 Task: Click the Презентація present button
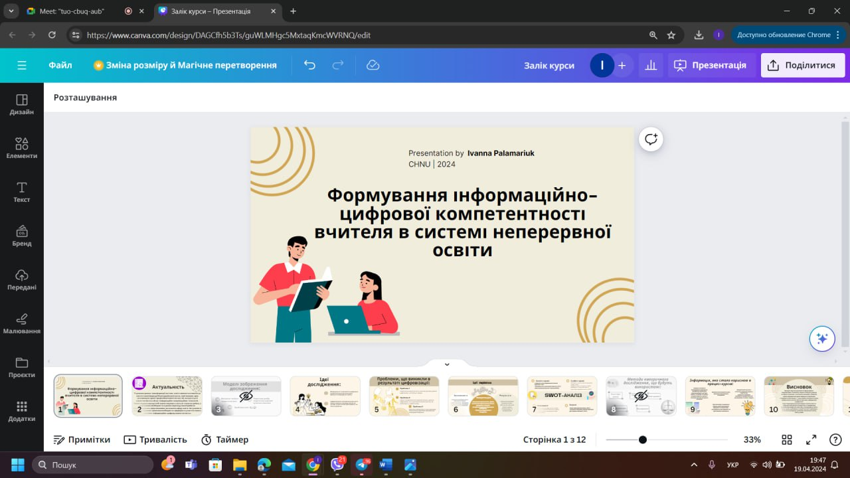click(x=712, y=65)
